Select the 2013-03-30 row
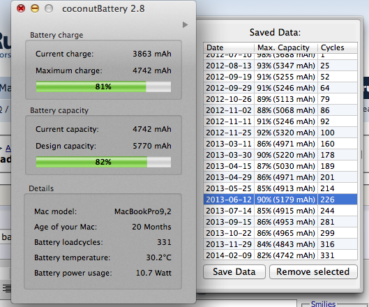 point(280,155)
